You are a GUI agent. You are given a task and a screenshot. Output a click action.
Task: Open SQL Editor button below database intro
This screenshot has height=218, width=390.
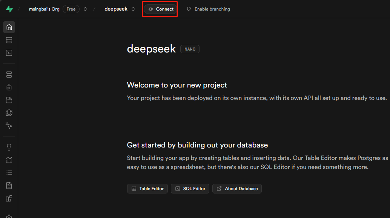(x=190, y=189)
